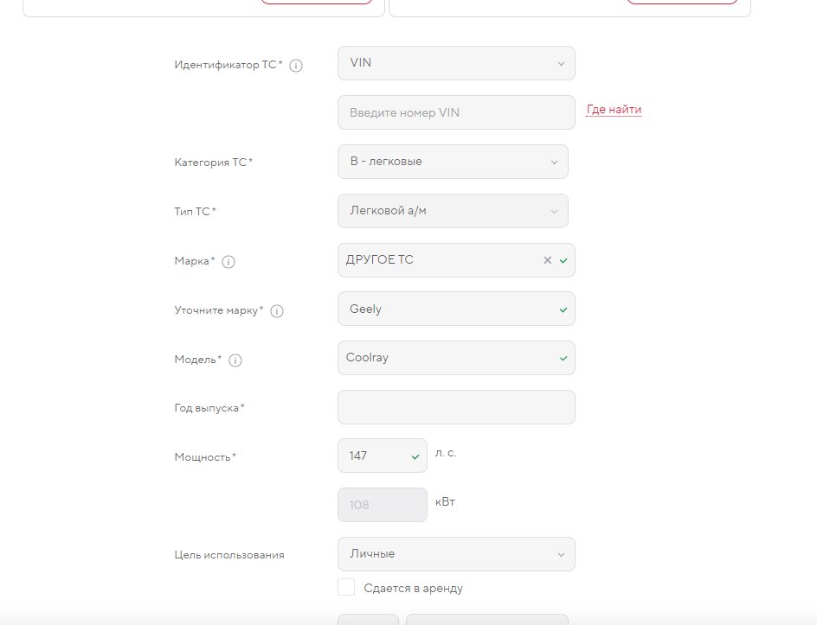
Task: Click info icon beside Марка label
Action: click(228, 262)
